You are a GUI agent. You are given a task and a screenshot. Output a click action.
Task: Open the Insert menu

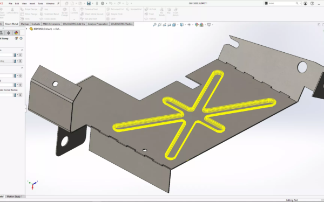(x=32, y=4)
